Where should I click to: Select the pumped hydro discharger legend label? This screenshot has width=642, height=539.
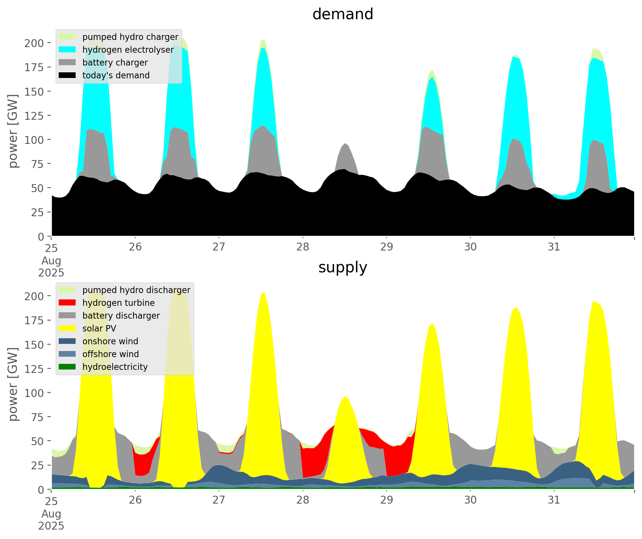pos(136,290)
